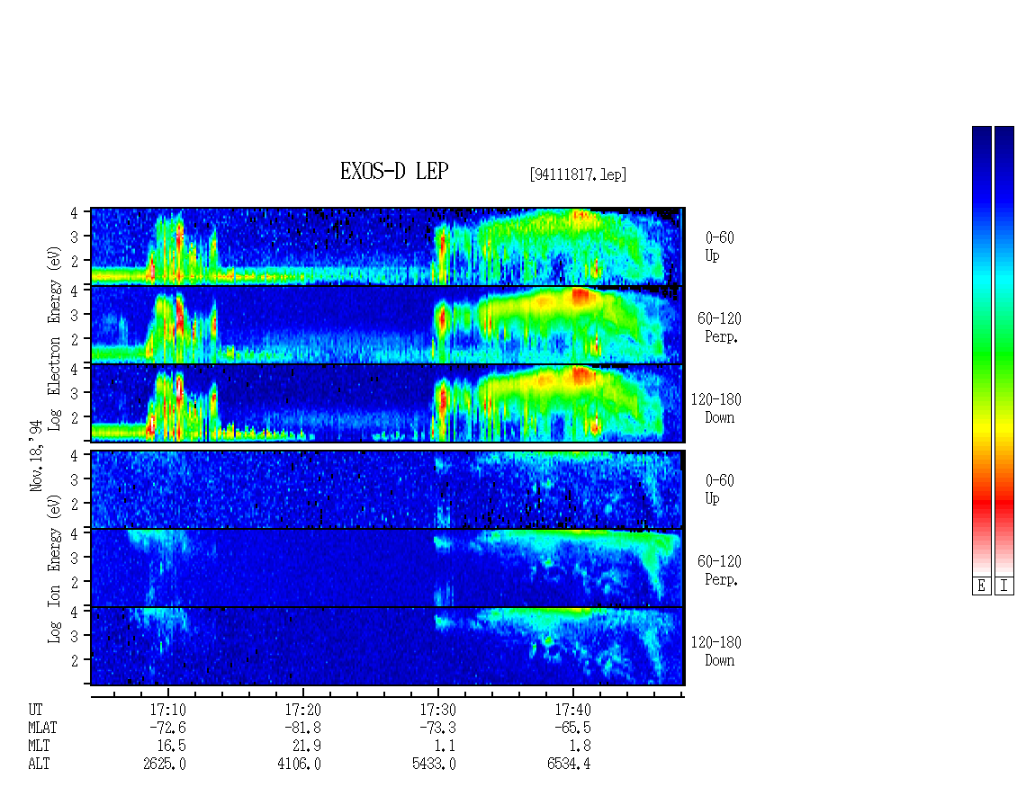
Task: Open the ion 120-180 Down spectrogram panel
Action: coord(388,647)
